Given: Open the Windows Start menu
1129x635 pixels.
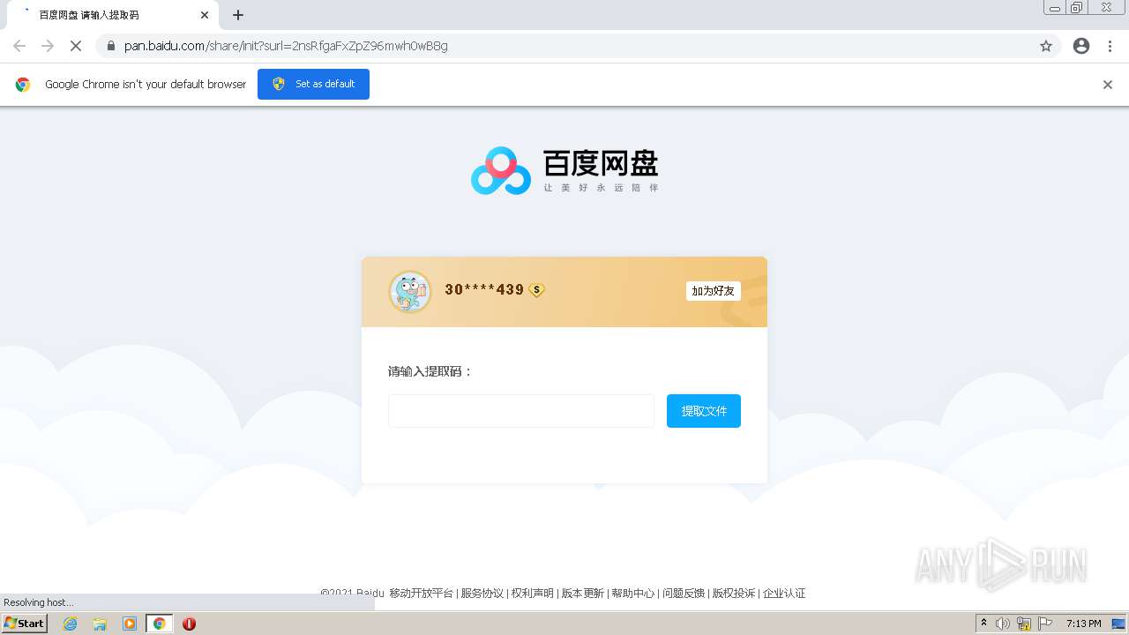Looking at the screenshot, I should click(x=25, y=624).
